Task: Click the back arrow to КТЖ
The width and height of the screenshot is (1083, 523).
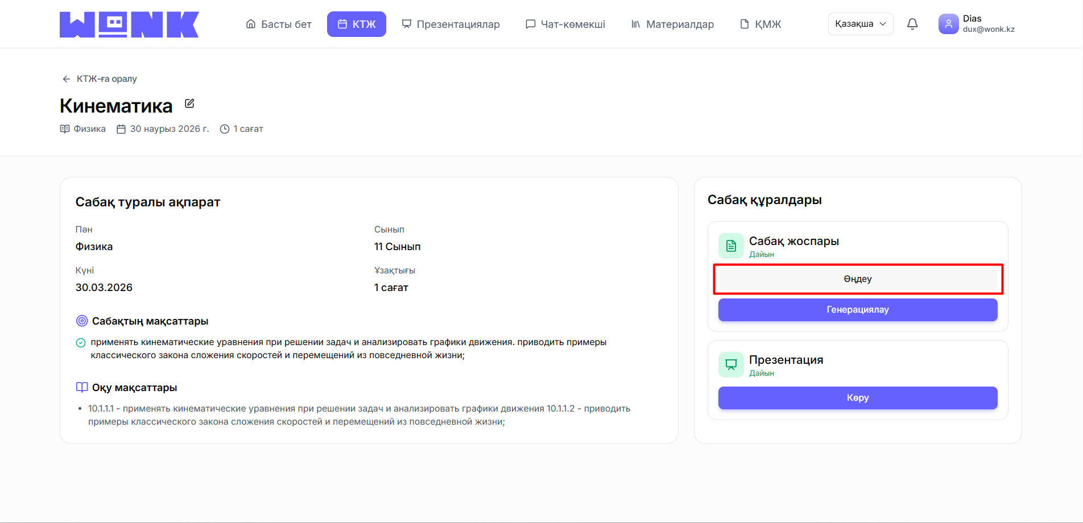Action: 67,79
